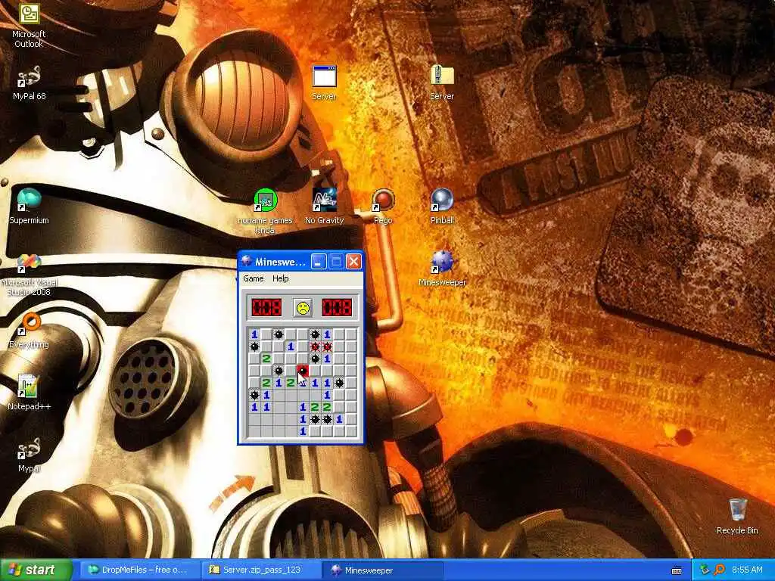
Task: Switch to Server.zip_pass_123 taskbar window
Action: click(x=260, y=570)
